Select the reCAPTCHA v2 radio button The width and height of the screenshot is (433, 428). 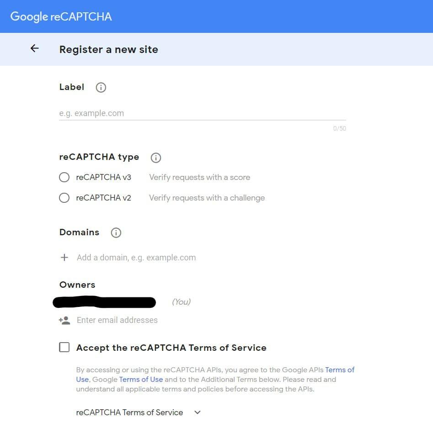coord(64,198)
